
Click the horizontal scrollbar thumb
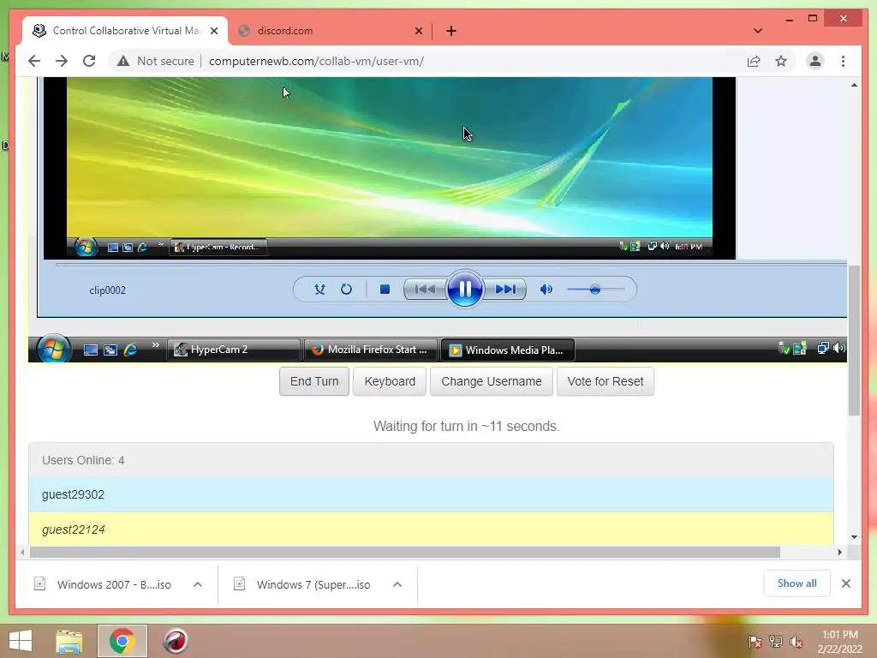tap(405, 553)
